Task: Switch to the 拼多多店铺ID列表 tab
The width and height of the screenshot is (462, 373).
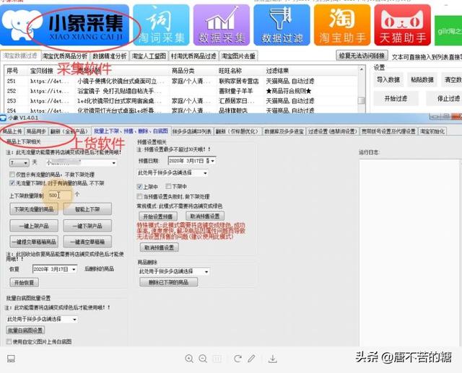Action: pos(191,131)
